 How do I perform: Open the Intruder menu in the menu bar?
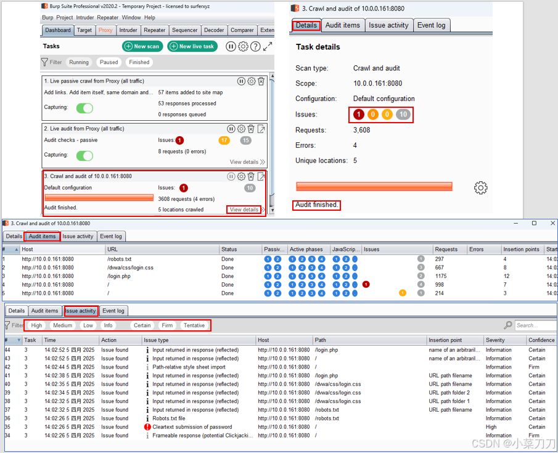[x=84, y=17]
